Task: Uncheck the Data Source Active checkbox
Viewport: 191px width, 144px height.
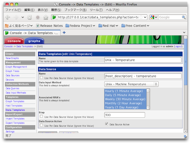Action: pos(106,124)
